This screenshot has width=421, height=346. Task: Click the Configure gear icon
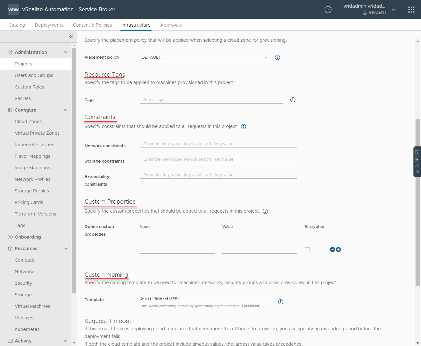(10, 110)
